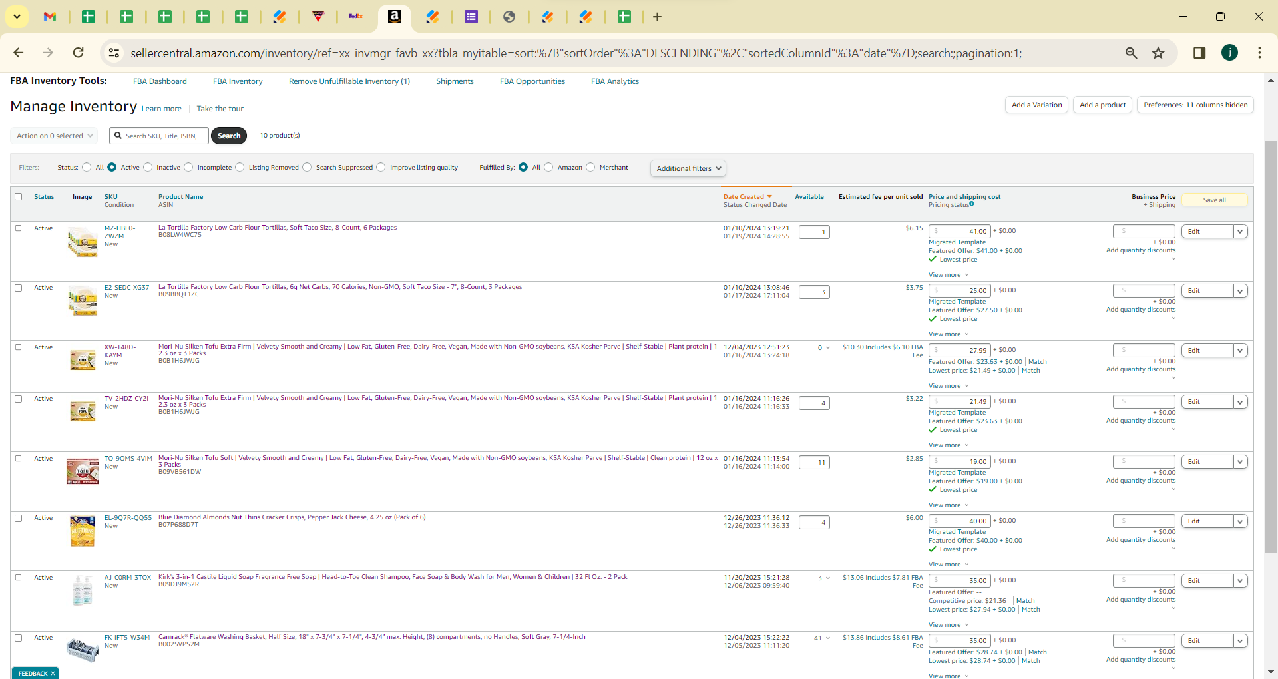Click the Learn more link
The width and height of the screenshot is (1278, 679).
click(x=161, y=109)
